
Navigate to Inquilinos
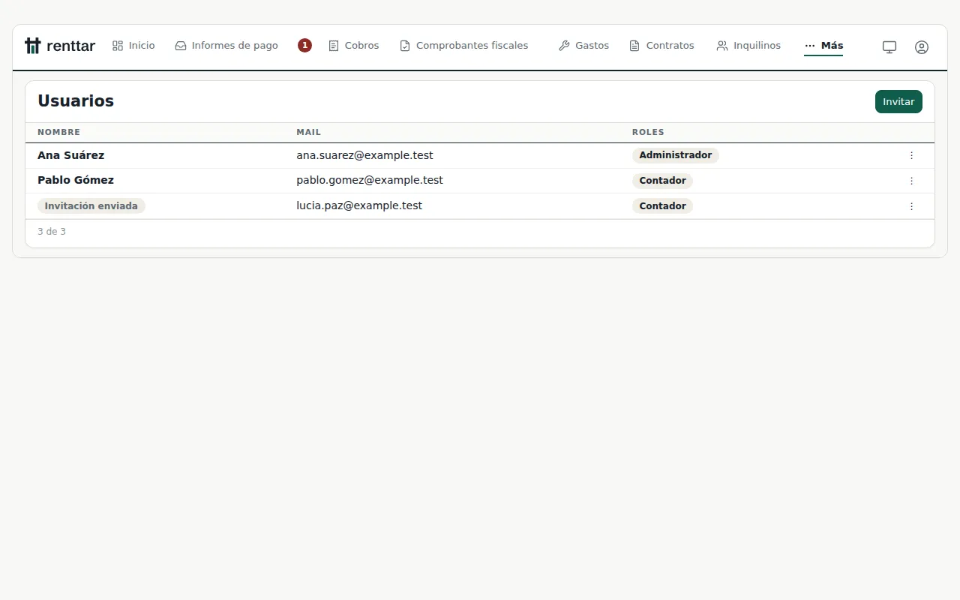748,46
